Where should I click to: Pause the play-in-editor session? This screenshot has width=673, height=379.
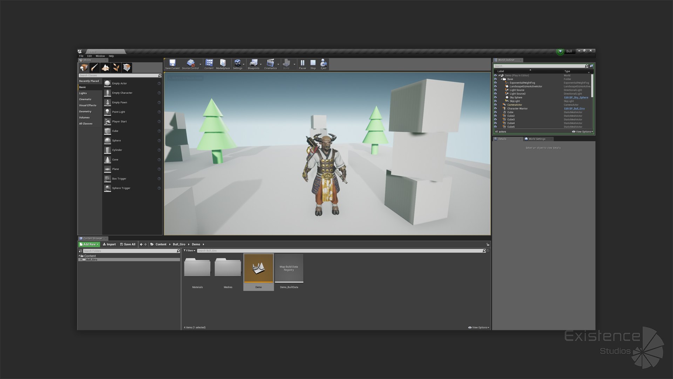pos(302,64)
